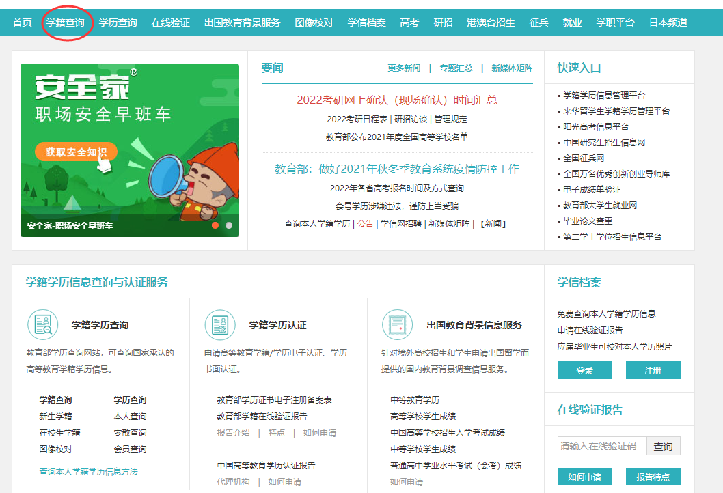Click the 查询 button beside verification code
Screen dimensions: 723x493
click(663, 446)
